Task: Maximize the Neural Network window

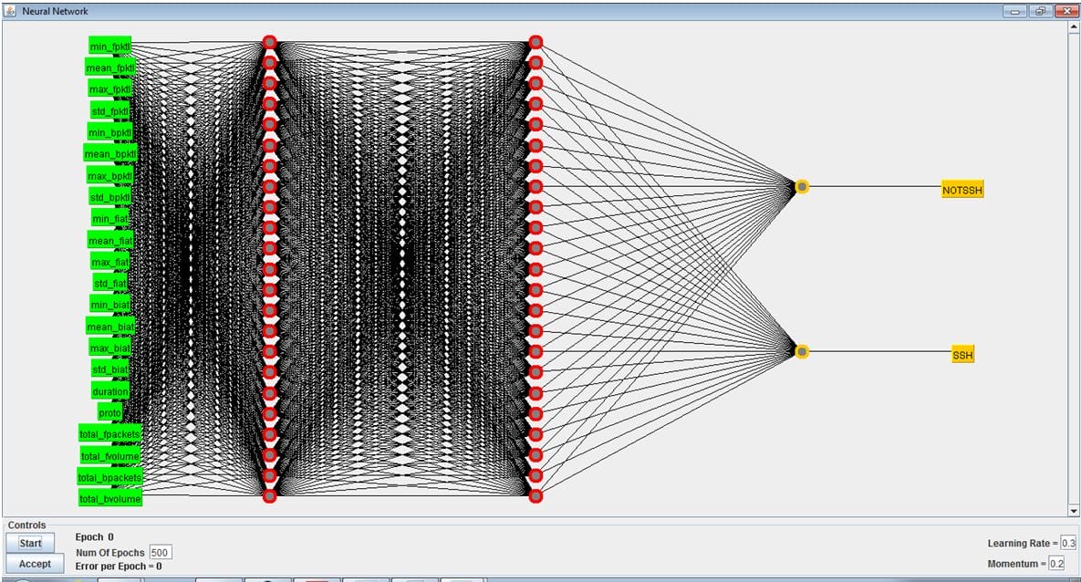Action: pyautogui.click(x=1040, y=11)
